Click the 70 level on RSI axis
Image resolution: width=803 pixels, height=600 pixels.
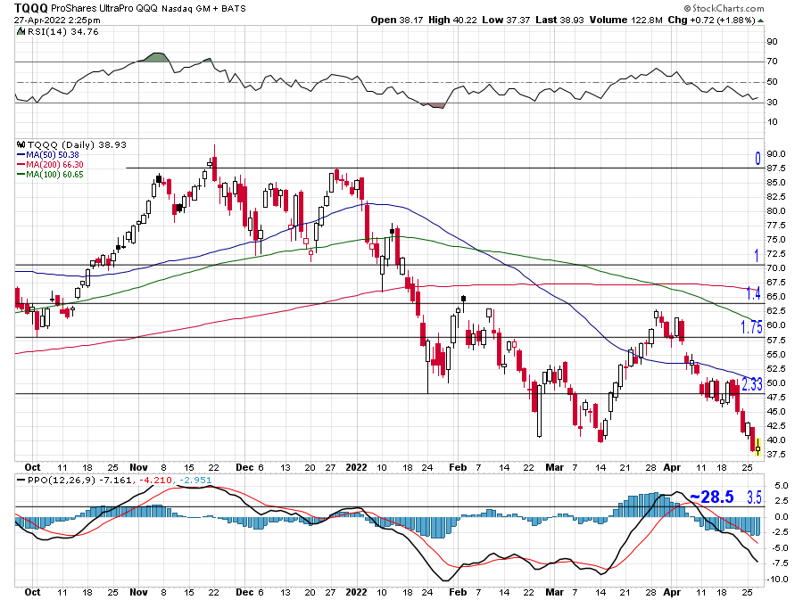click(772, 62)
